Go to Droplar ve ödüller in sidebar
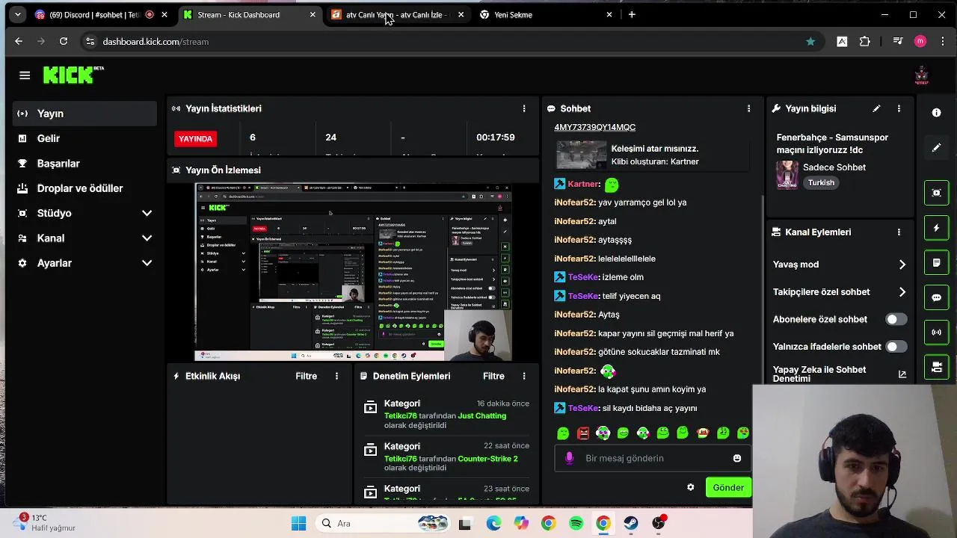This screenshot has height=538, width=957. click(x=84, y=188)
